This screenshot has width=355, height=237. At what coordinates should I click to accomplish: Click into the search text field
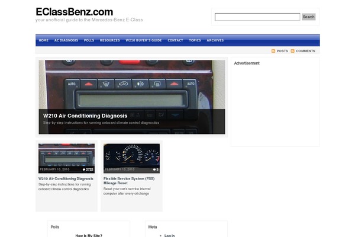[x=257, y=17]
